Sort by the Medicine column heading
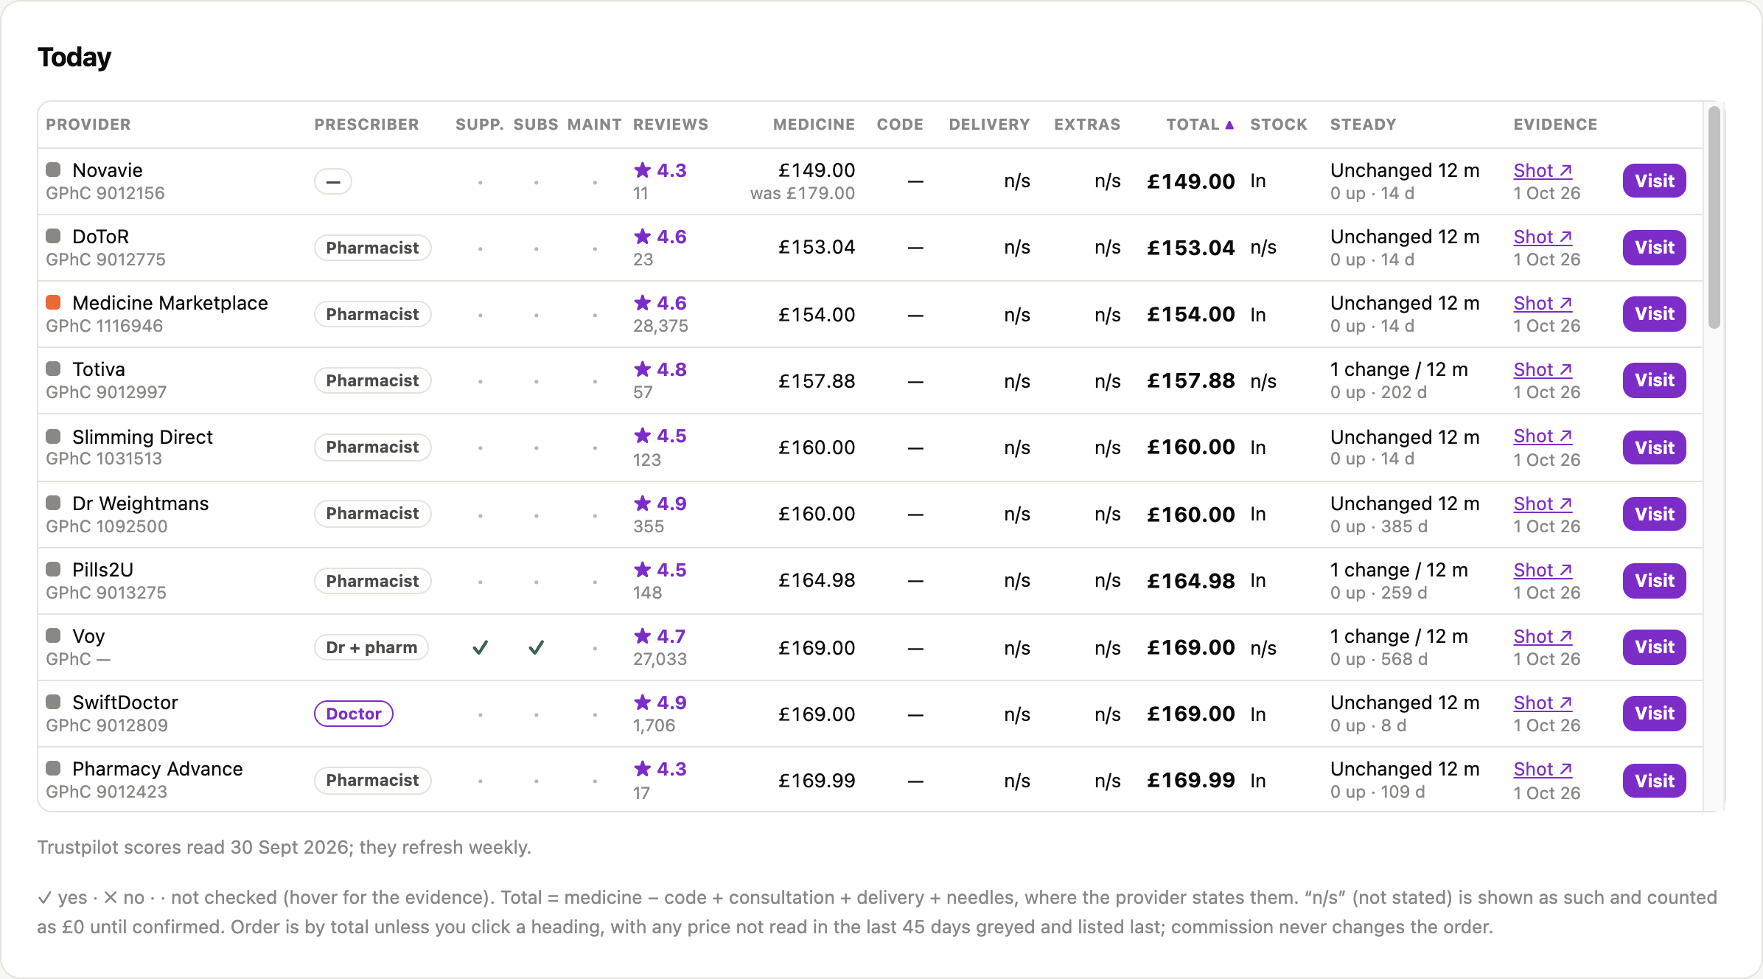 click(x=814, y=125)
